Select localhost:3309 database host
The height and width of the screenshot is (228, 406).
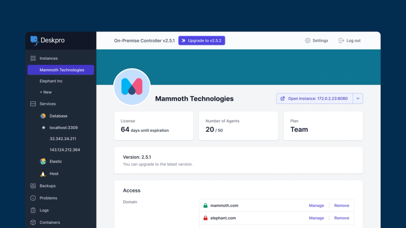pyautogui.click(x=64, y=128)
